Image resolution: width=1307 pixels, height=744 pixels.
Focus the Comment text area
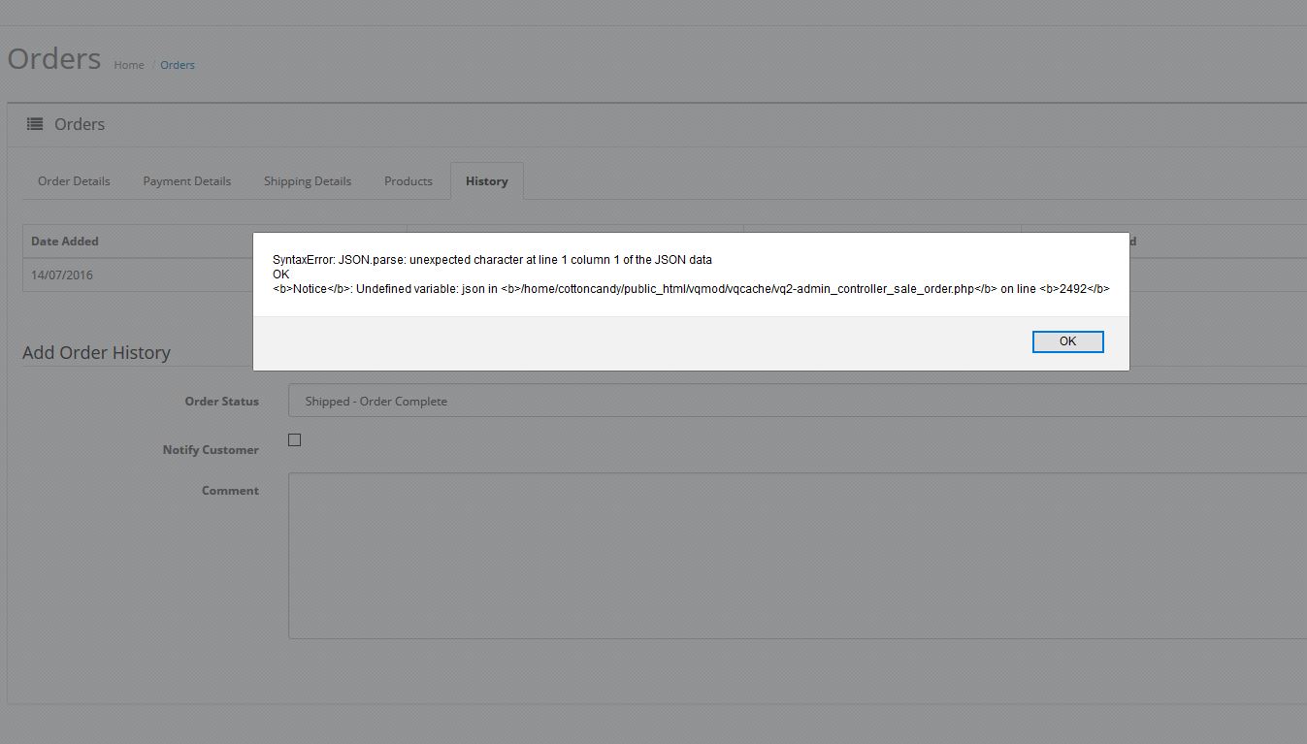[798, 556]
